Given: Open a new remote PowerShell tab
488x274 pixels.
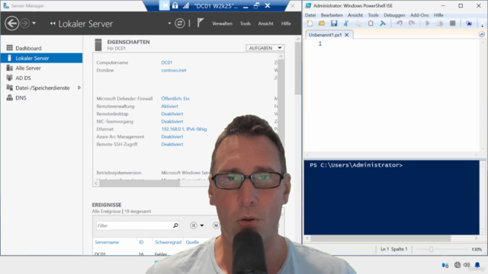Looking at the screenshot, I should 469,24.
